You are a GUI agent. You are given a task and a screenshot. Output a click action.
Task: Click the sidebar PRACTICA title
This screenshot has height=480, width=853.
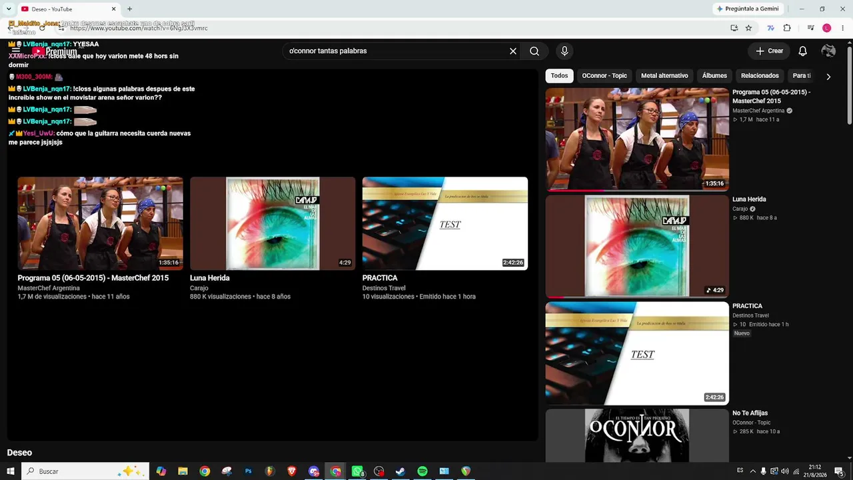coord(747,306)
